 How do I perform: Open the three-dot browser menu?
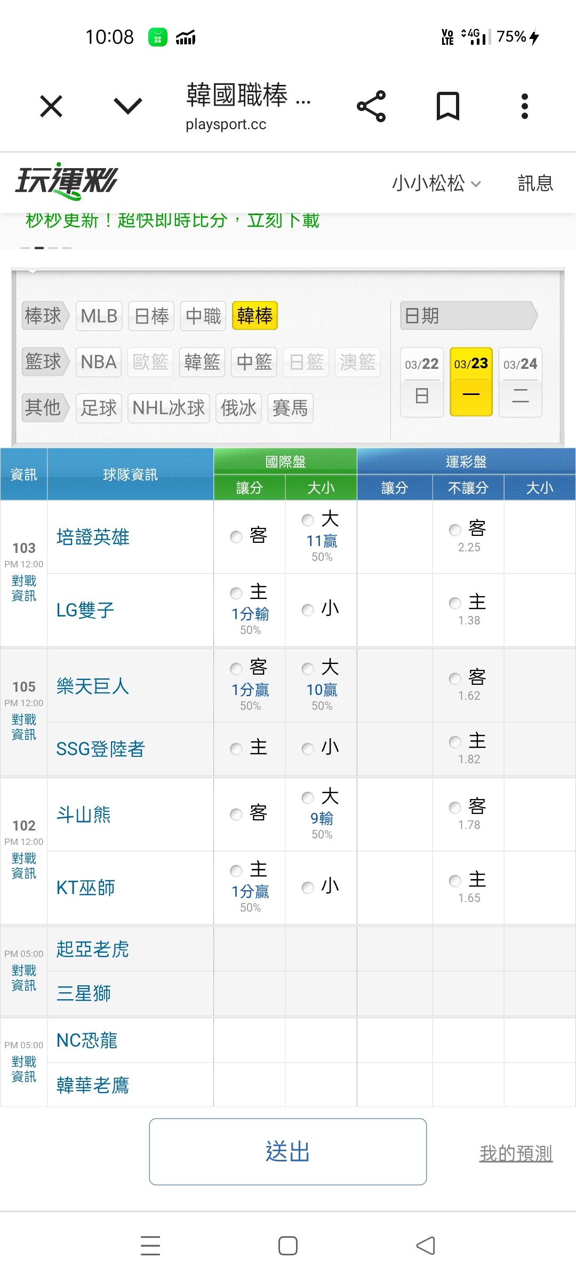click(x=525, y=106)
